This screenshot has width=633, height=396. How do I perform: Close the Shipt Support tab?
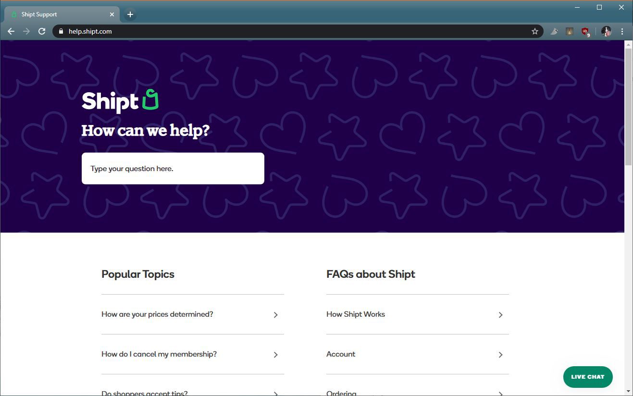112,14
